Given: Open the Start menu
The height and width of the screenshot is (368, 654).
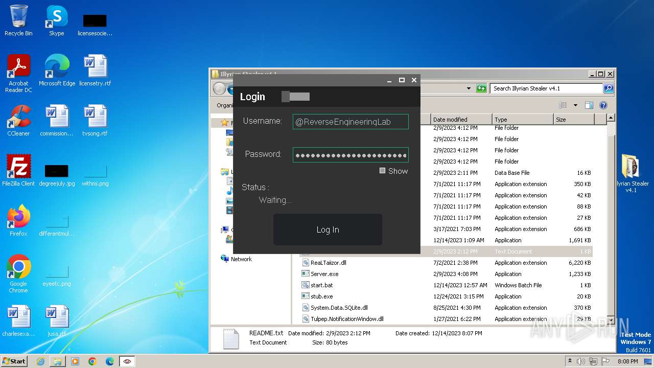Looking at the screenshot, I should pos(14,361).
